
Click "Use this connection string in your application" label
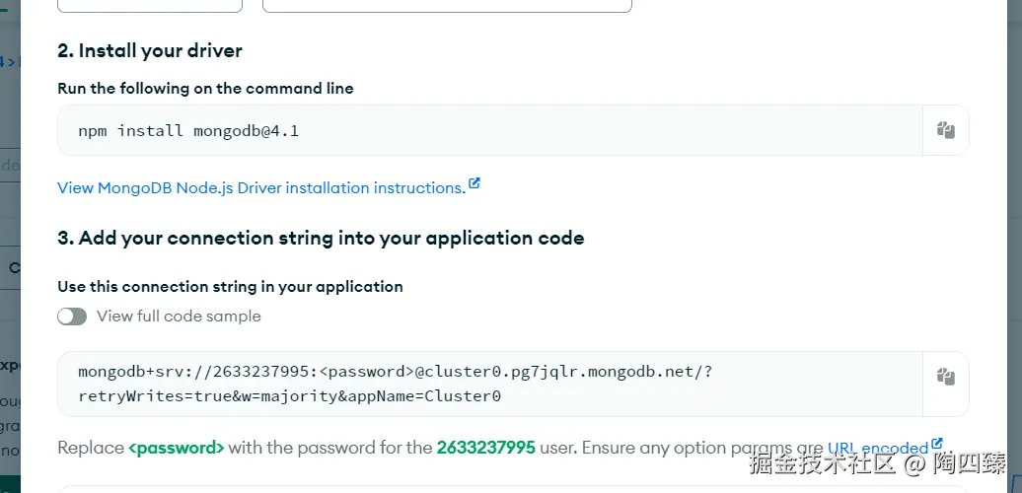pyautogui.click(x=230, y=287)
